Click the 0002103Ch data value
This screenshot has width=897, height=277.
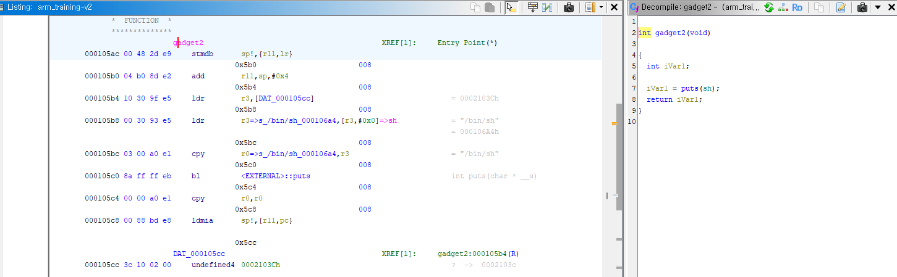[260, 265]
